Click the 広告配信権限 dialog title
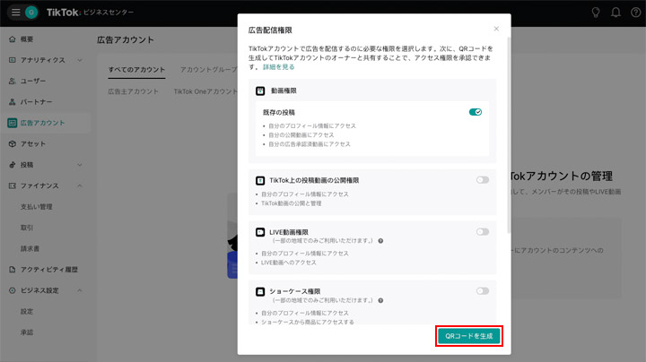 click(270, 30)
